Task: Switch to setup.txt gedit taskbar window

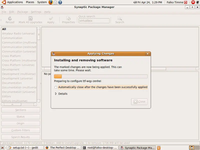Action: click(25, 148)
